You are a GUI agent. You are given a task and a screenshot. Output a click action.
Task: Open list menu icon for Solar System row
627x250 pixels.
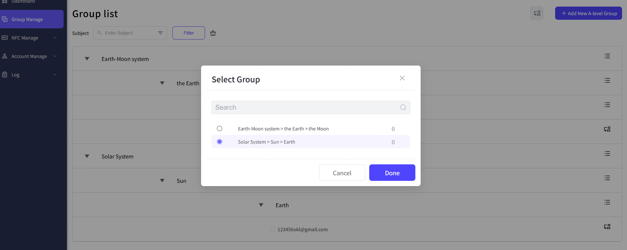pyautogui.click(x=607, y=153)
